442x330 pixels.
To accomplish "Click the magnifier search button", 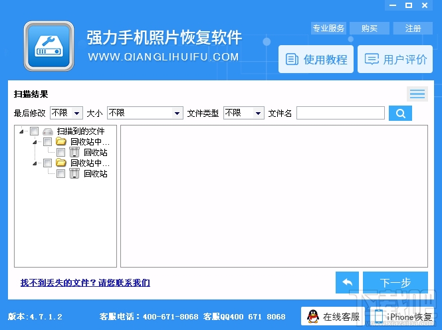I will (400, 113).
